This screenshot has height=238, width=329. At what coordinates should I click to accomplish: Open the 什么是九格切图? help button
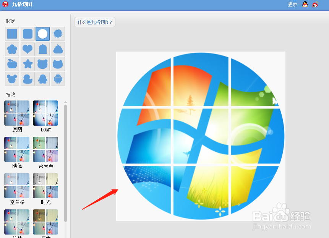pos(95,22)
